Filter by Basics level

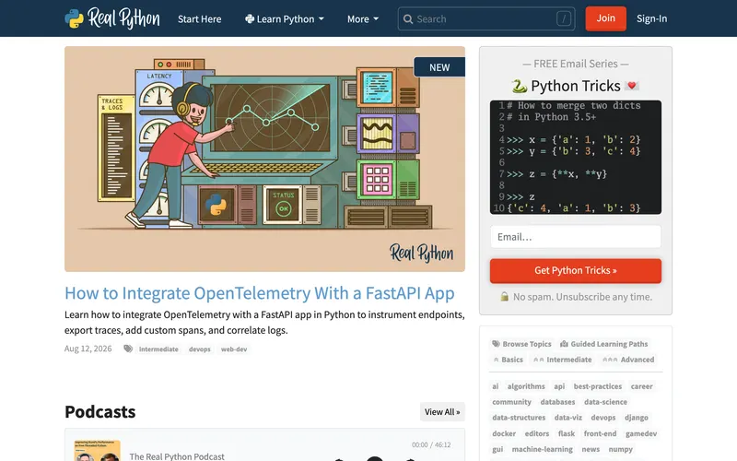tap(508, 360)
